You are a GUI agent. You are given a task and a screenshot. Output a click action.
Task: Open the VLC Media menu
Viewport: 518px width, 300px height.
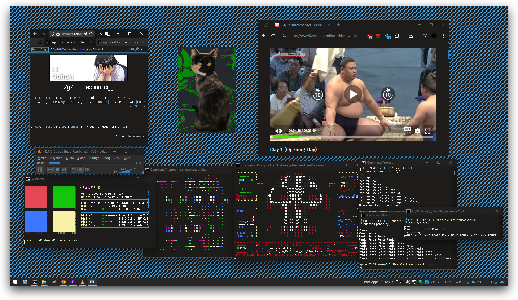point(42,158)
